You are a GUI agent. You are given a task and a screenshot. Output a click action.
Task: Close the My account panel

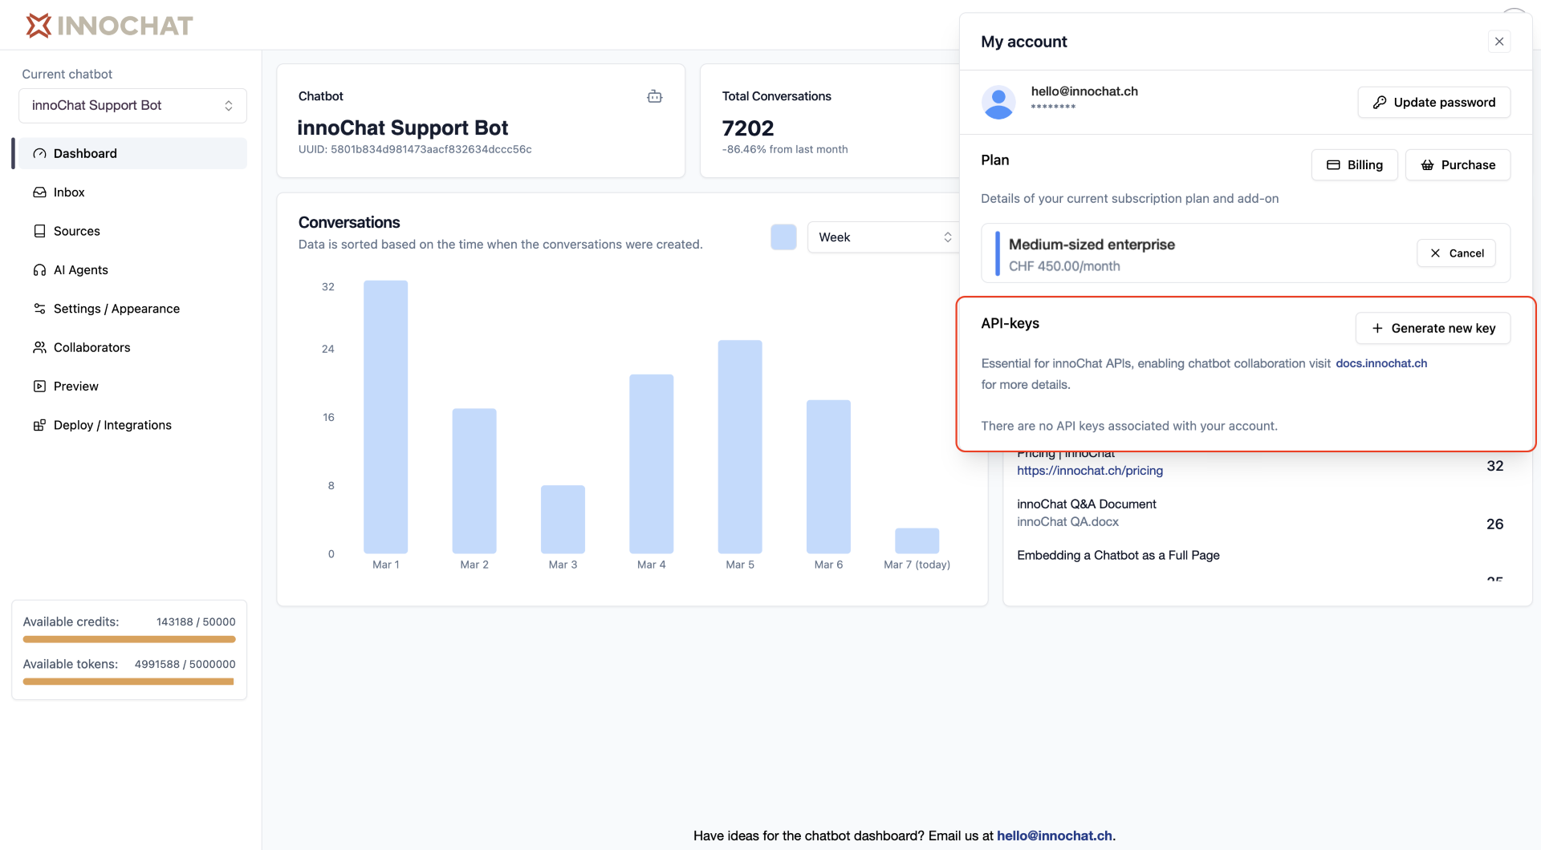(1499, 42)
